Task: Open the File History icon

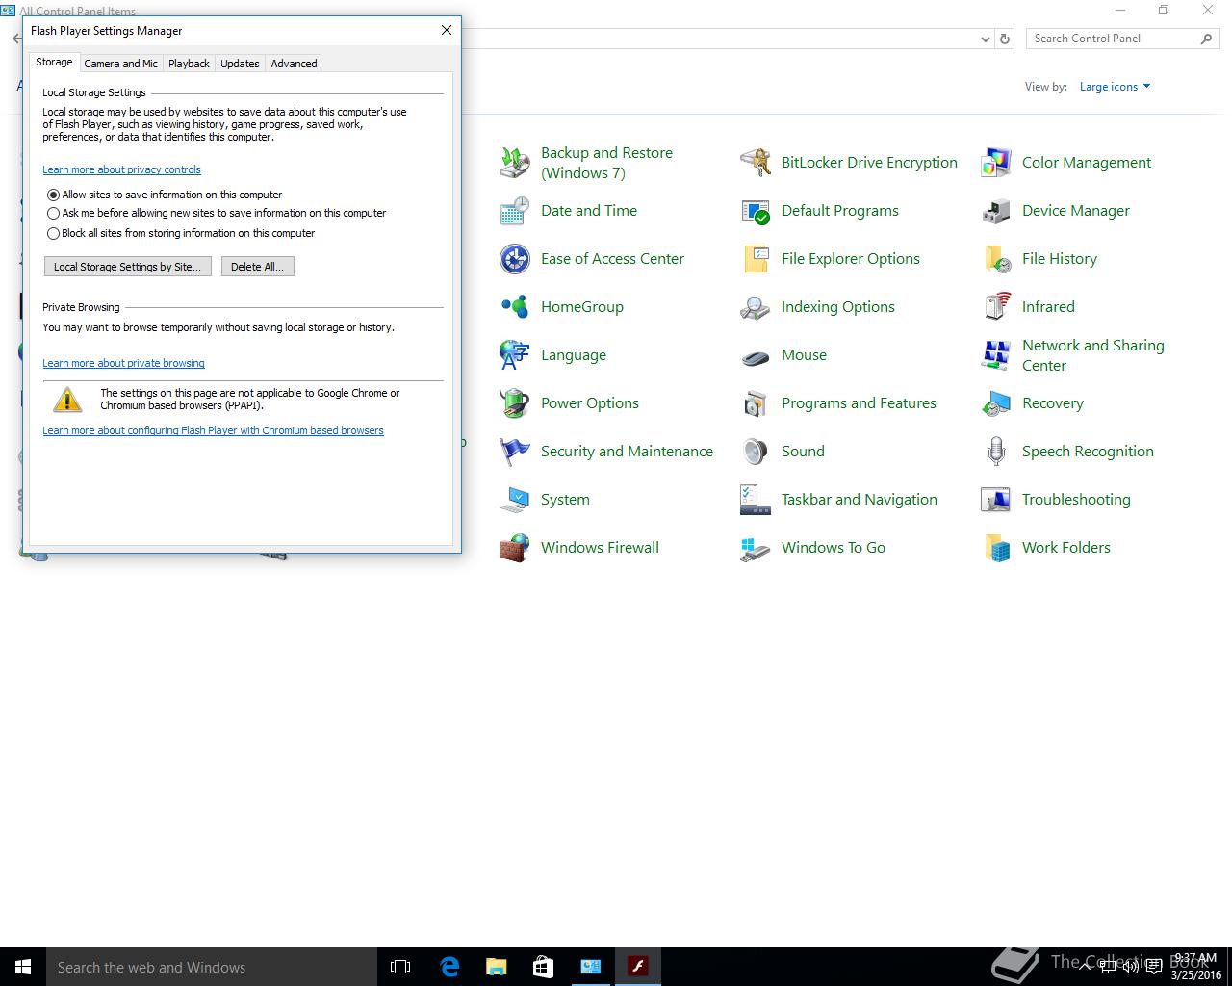Action: click(996, 259)
